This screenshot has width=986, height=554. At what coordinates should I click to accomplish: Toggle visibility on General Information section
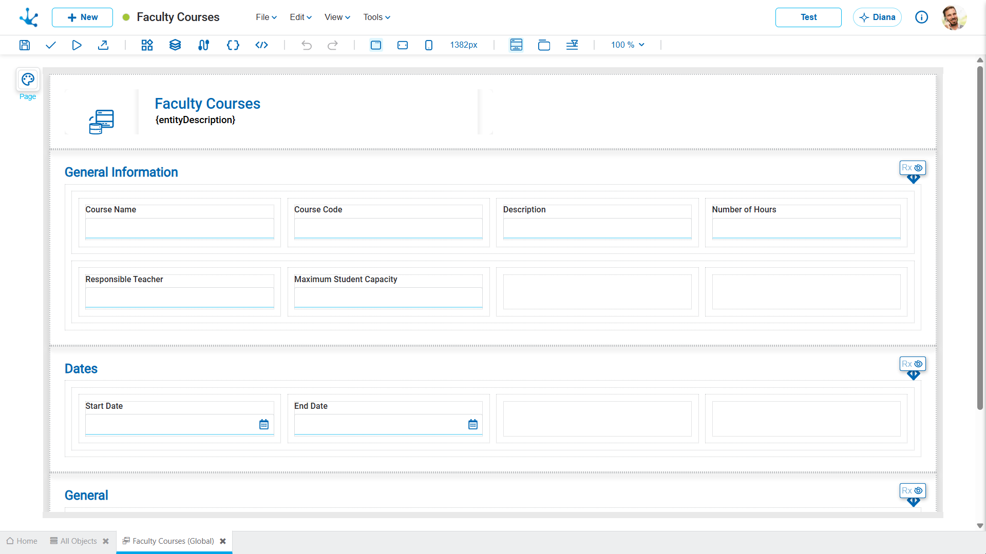[x=918, y=168]
